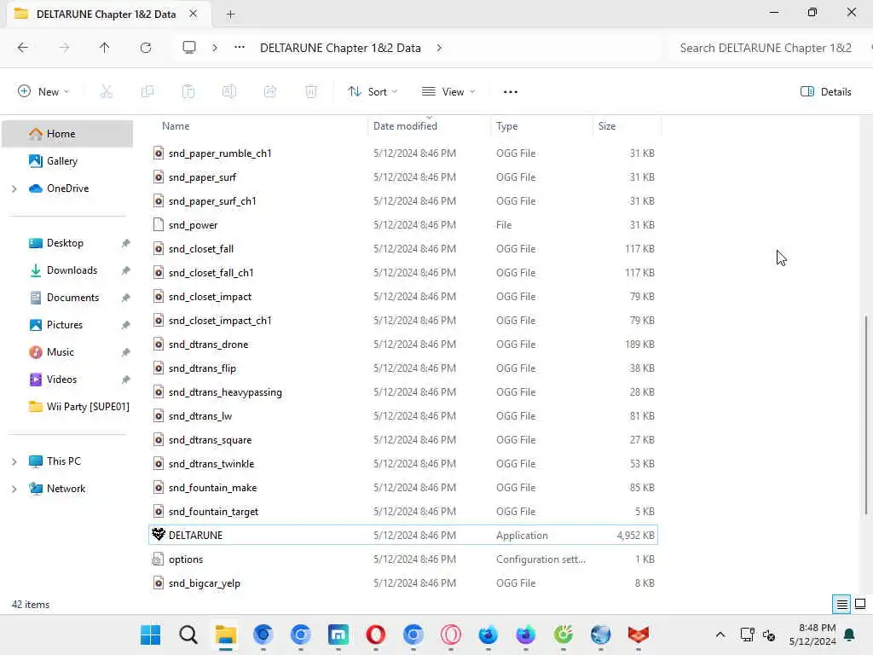Expand breadcrumb chevron after DELTARUNE Chapter 1&2 Data

pos(439,48)
